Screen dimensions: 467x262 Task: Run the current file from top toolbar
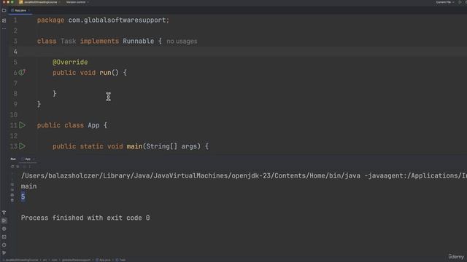coord(460,2)
